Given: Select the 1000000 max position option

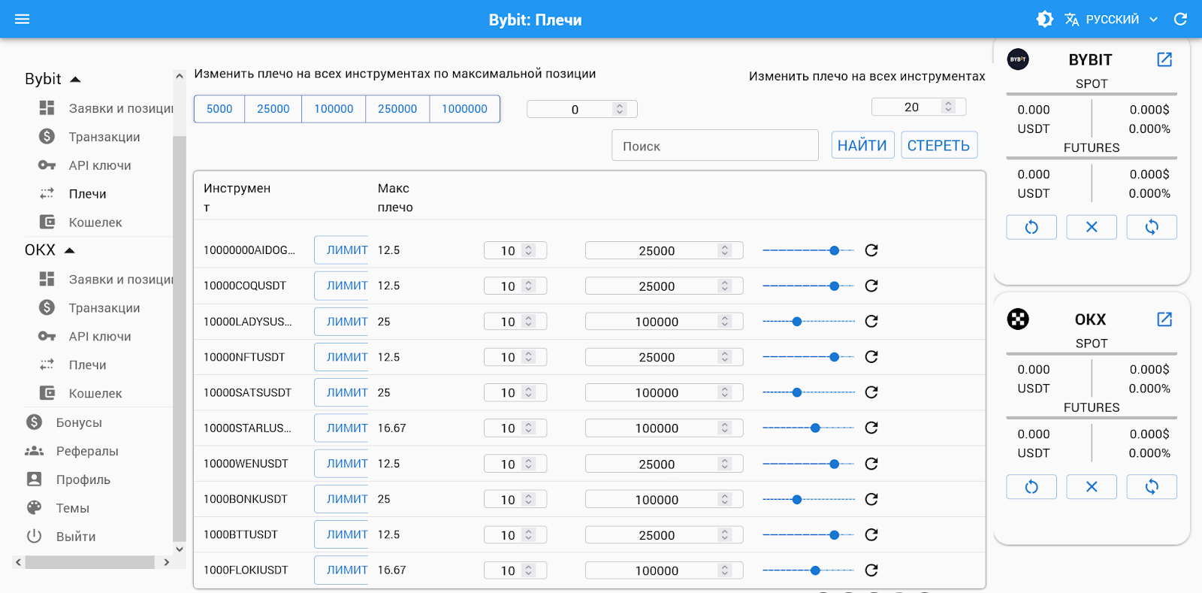Looking at the screenshot, I should point(464,109).
